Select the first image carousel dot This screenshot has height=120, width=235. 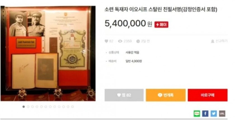(23, 107)
